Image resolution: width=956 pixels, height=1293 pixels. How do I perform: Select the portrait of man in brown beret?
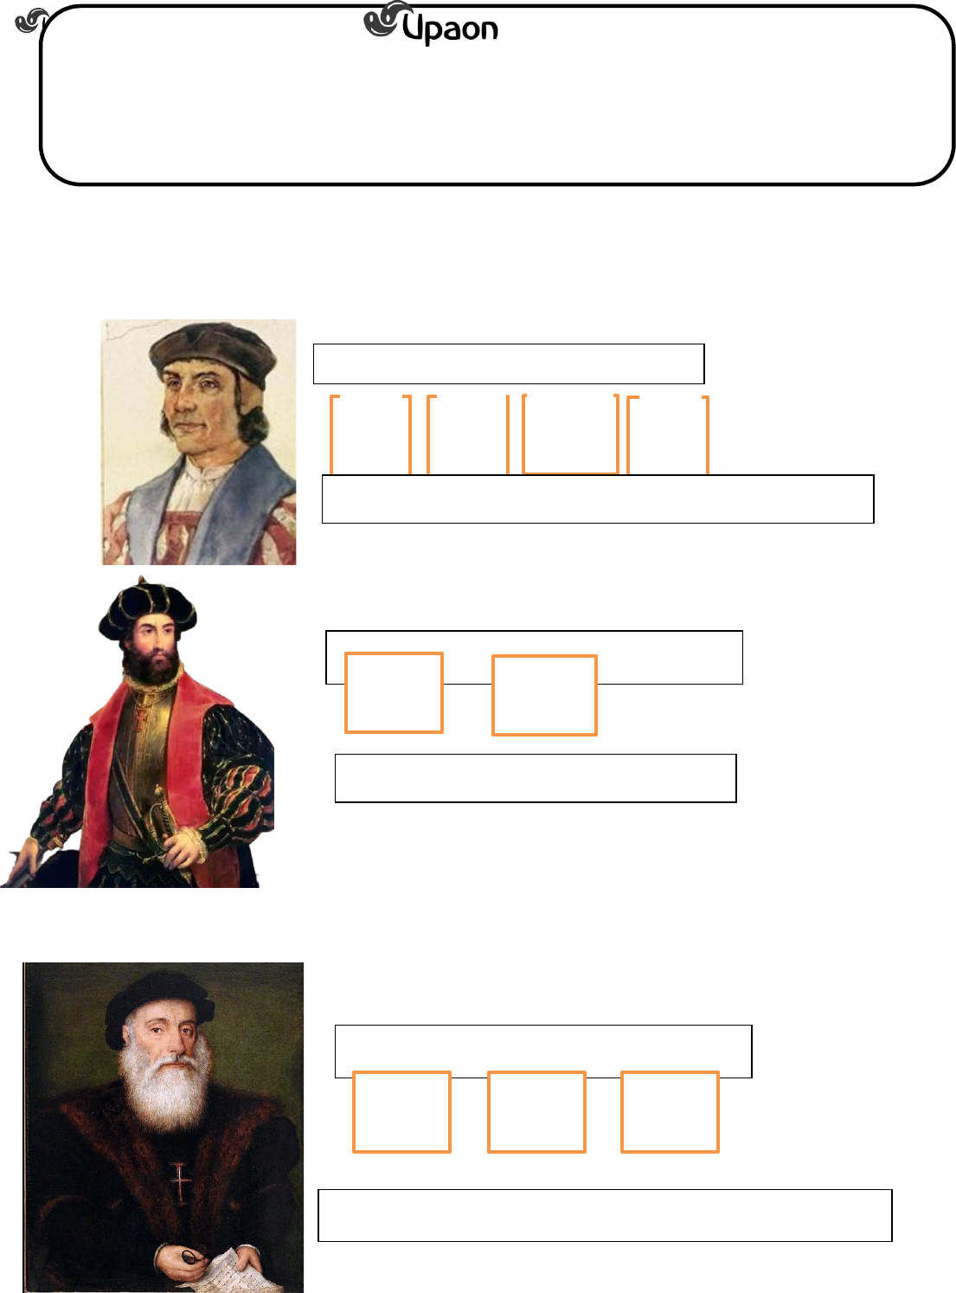pyautogui.click(x=199, y=442)
